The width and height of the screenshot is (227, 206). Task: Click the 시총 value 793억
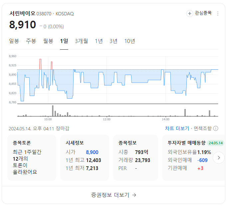click(x=141, y=152)
